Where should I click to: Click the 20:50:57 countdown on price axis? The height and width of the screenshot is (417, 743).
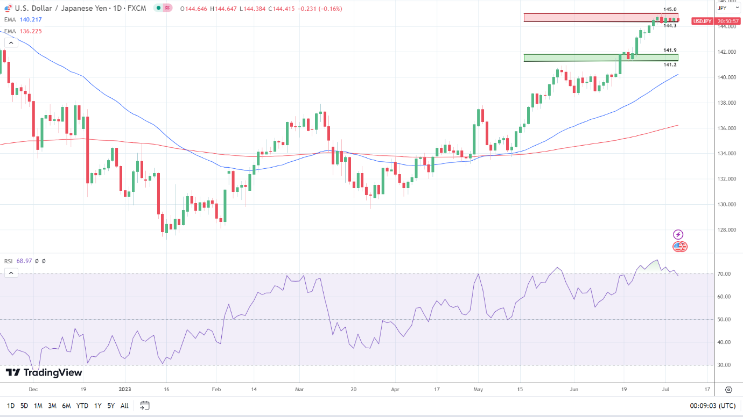(727, 21)
